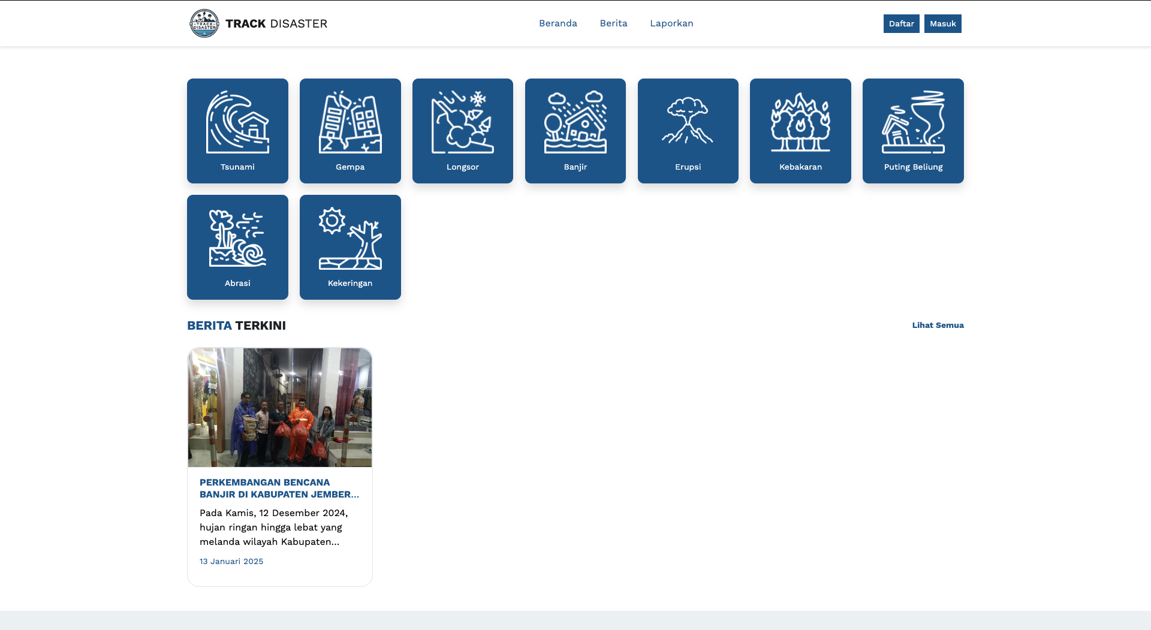The image size is (1151, 630).
Task: Click the Track Disaster site title text
Action: point(276,24)
